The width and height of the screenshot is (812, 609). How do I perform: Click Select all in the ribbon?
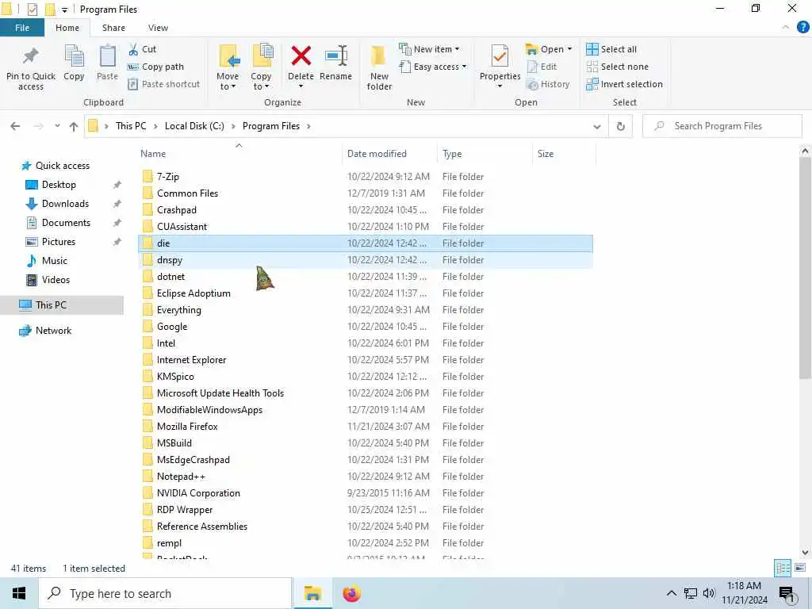coord(611,49)
